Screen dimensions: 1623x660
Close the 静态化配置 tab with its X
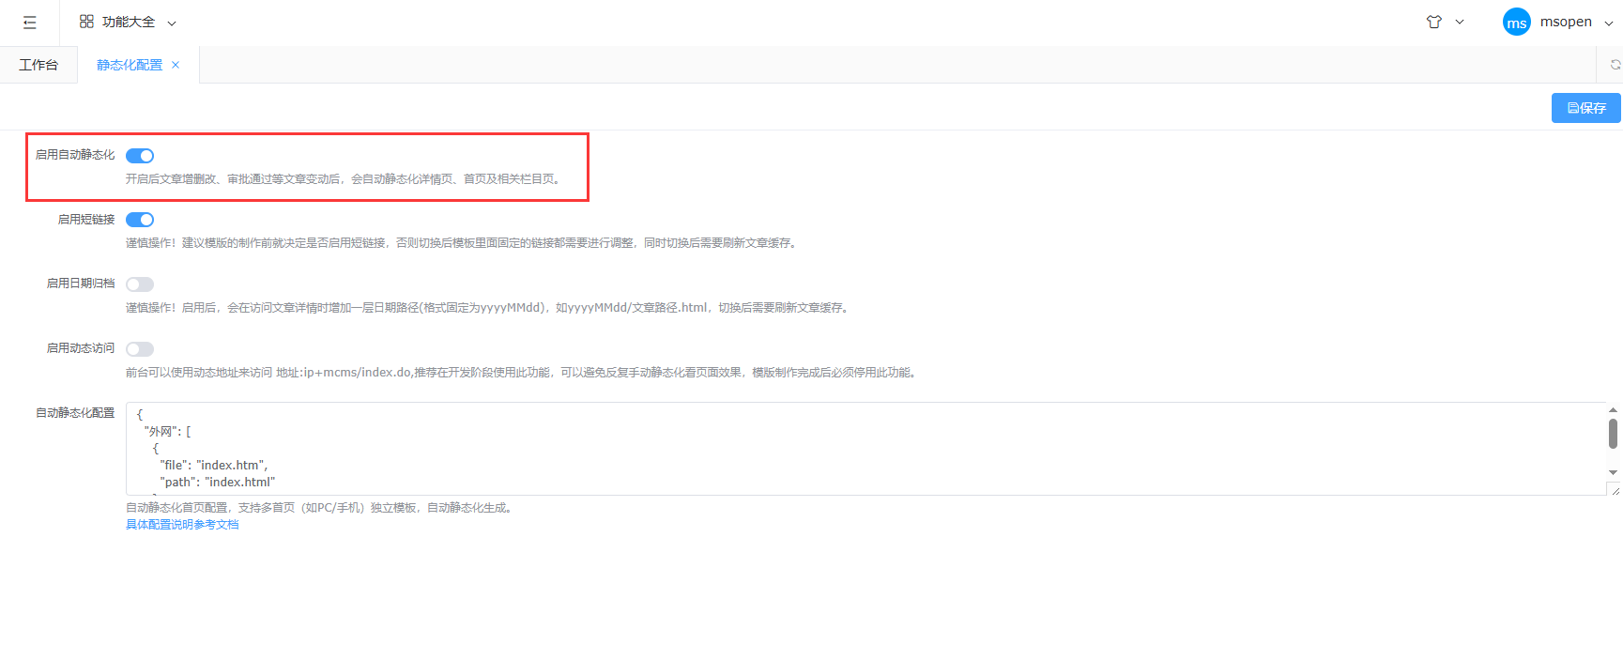(176, 65)
